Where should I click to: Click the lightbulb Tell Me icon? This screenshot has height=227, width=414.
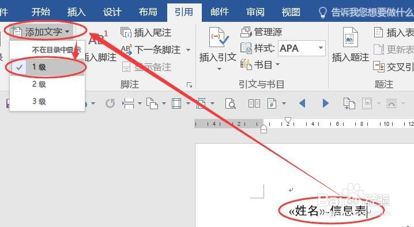(323, 13)
